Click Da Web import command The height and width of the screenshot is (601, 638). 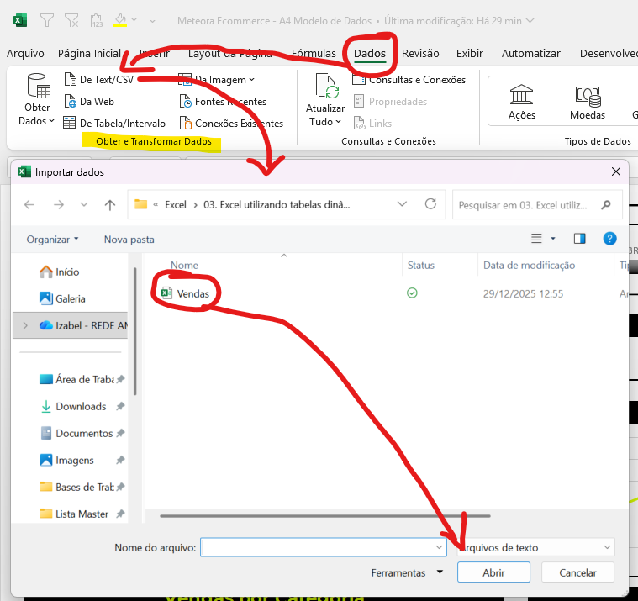pyautogui.click(x=89, y=102)
